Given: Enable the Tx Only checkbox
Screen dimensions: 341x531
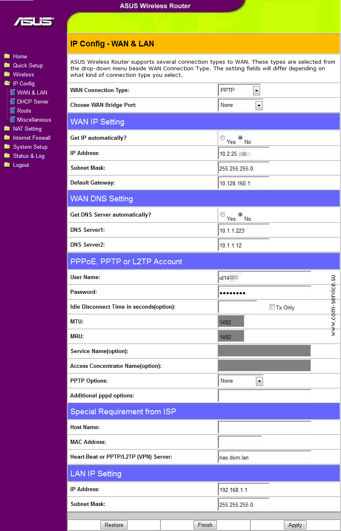Looking at the screenshot, I should (272, 307).
